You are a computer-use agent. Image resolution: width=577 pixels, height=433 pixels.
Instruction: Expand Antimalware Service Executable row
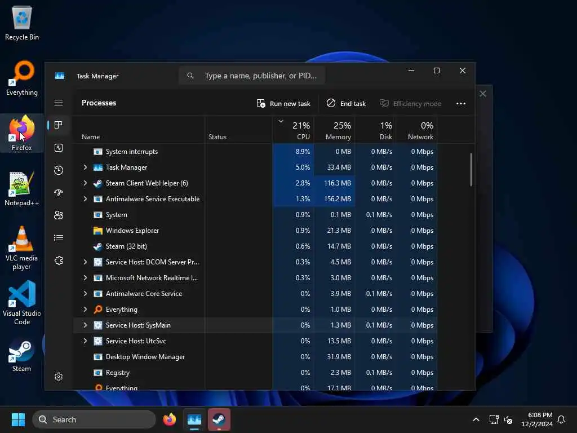(x=86, y=199)
